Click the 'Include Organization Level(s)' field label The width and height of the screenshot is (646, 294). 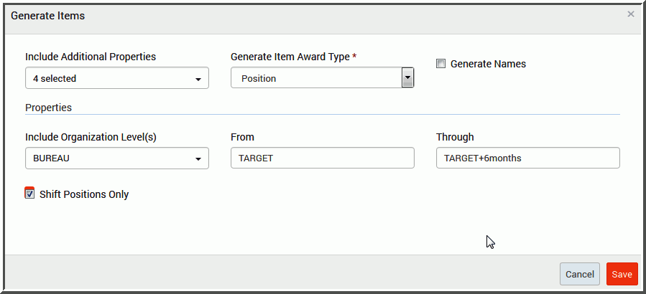(91, 137)
